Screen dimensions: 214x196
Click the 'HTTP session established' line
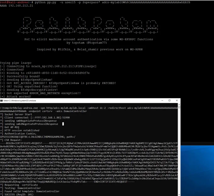[x=20, y=130]
